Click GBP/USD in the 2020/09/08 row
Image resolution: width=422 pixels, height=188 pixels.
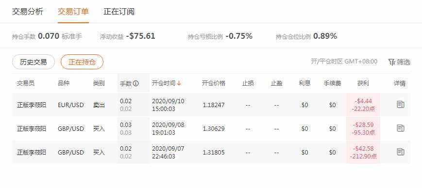(71, 129)
